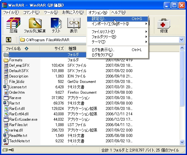This screenshot has width=187, height=155.
Task: Click the drive icon in status bar
Action: [x=5, y=150]
